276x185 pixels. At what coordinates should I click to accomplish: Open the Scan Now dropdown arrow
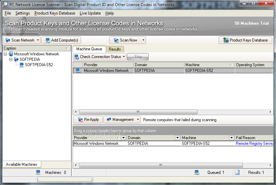click(143, 40)
